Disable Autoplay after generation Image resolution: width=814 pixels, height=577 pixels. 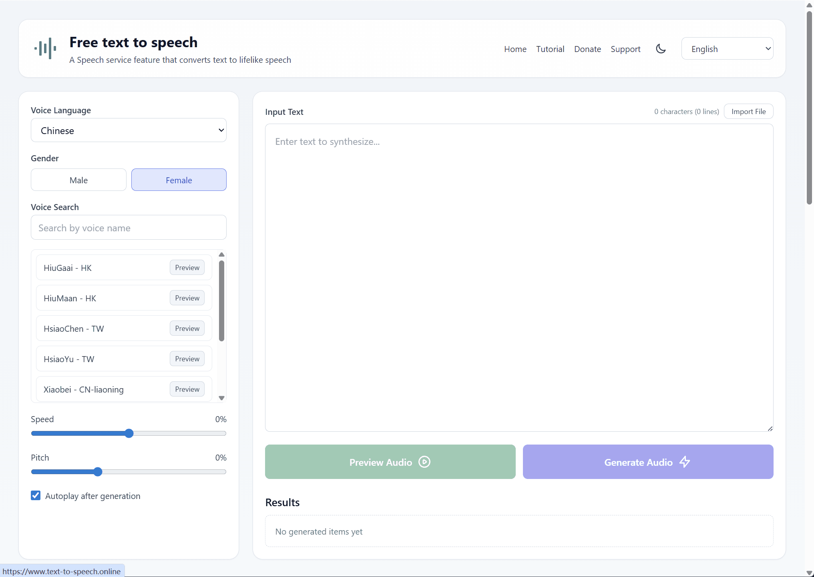(36, 495)
